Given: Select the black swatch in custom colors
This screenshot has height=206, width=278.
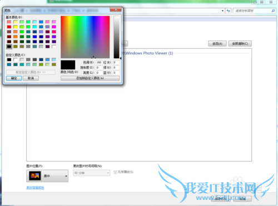Looking at the screenshot, I should tap(9, 59).
